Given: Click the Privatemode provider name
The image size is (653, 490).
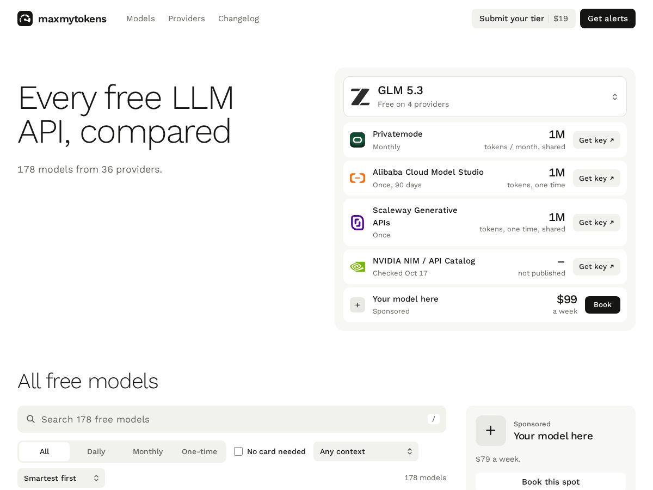Looking at the screenshot, I should click(x=398, y=134).
